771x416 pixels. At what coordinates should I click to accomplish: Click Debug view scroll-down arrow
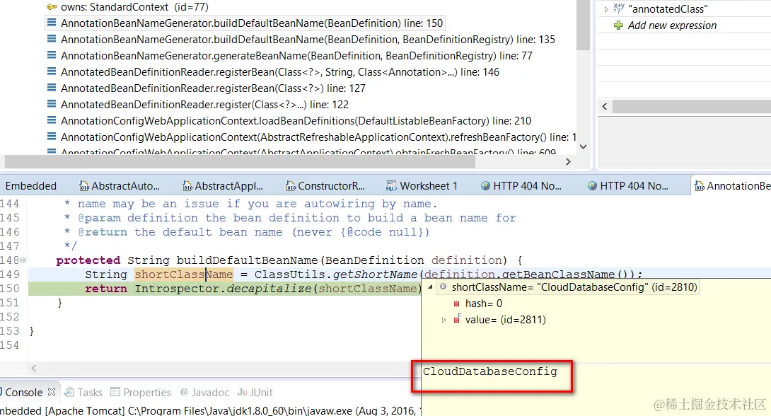(x=583, y=146)
